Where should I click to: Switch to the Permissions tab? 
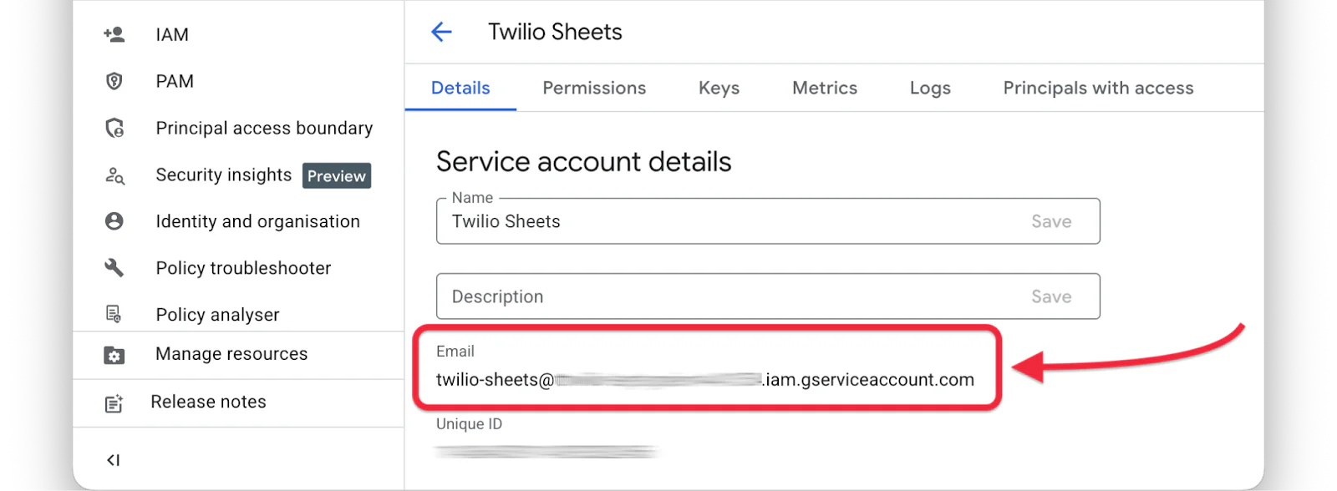[593, 88]
